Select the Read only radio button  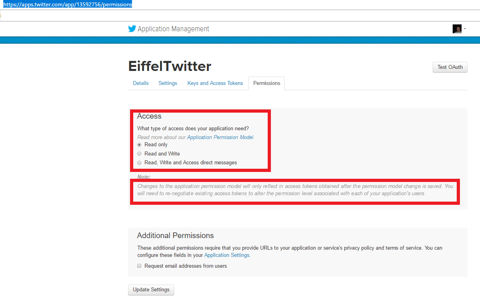(139, 145)
